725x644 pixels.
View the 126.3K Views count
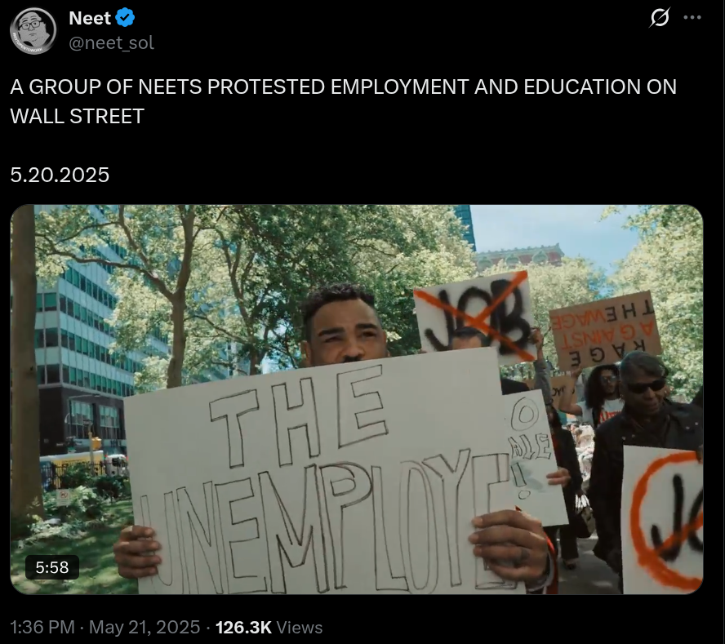269,628
